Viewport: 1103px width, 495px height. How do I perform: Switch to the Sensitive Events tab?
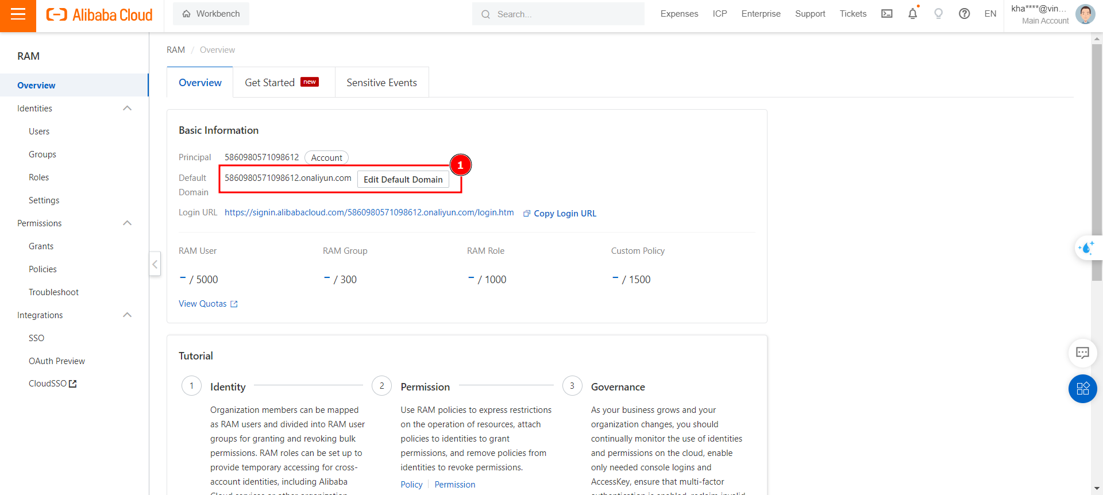coord(381,83)
